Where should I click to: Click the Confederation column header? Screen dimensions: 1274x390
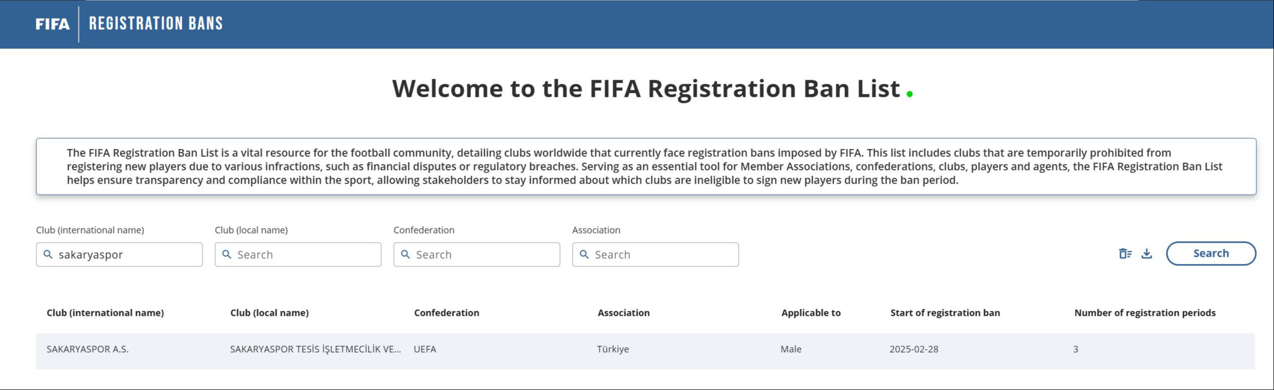pos(446,312)
